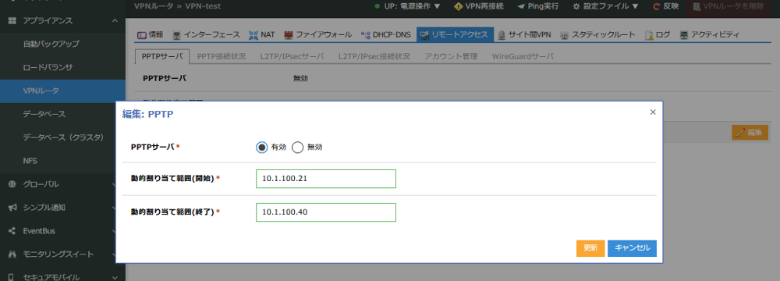The width and height of the screenshot is (780, 281).
Task: Click the 動的割り当て範囲(終了) input field
Action: [x=326, y=212]
